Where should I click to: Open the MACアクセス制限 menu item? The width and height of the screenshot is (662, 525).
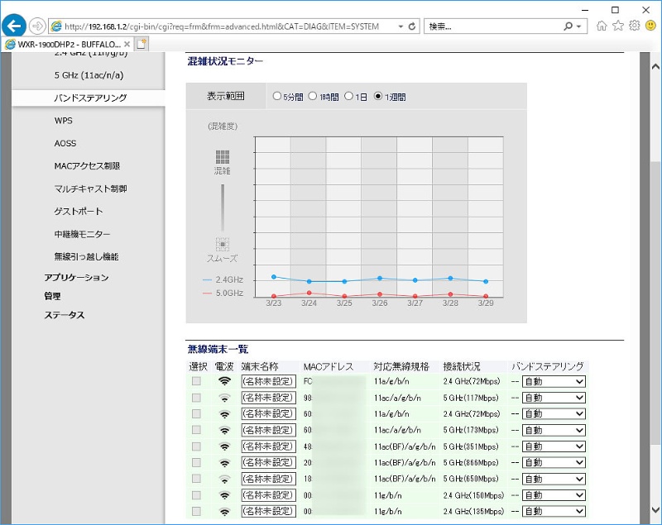tap(87, 166)
